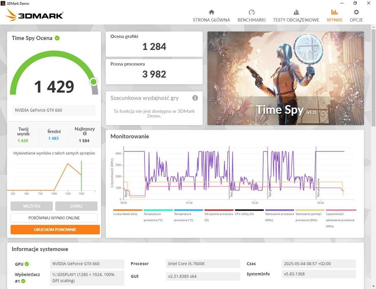Image resolution: width=376 pixels, height=289 pixels.
Task: Click the DISPLAY1 1280 × 1024 field
Action: point(87,278)
